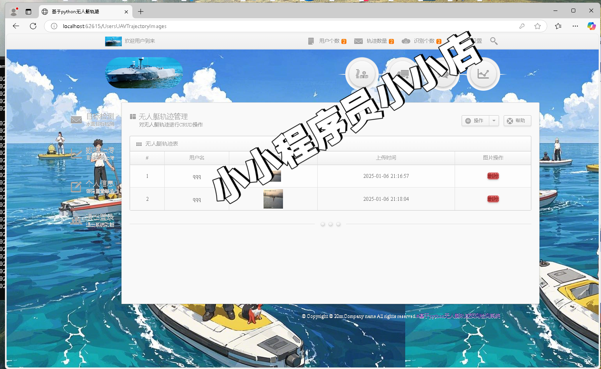This screenshot has height=369, width=601.
Task: Click the middle pagination dot
Action: pyautogui.click(x=330, y=224)
